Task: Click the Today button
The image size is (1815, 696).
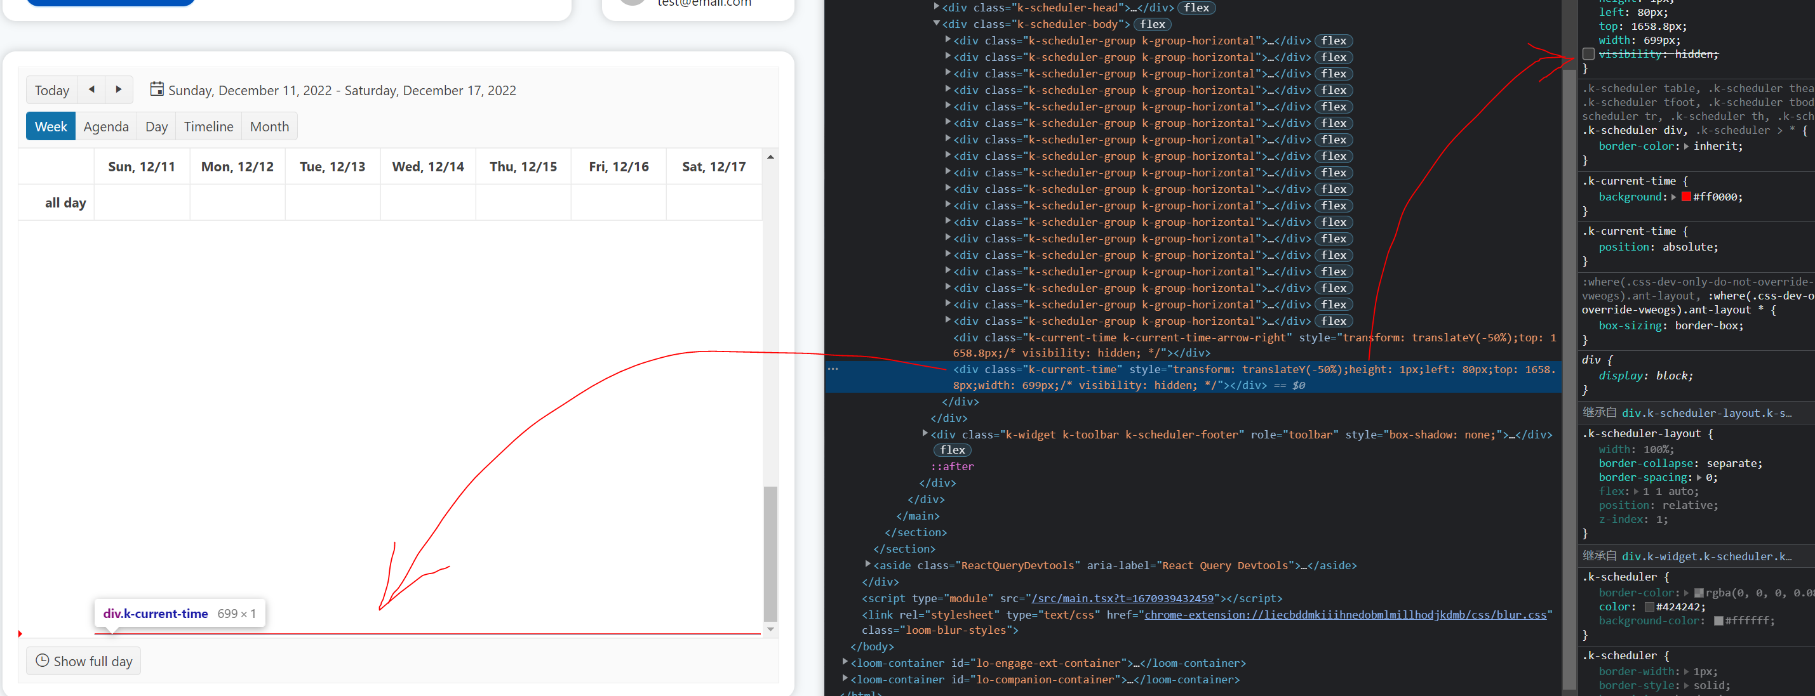Action: click(52, 90)
